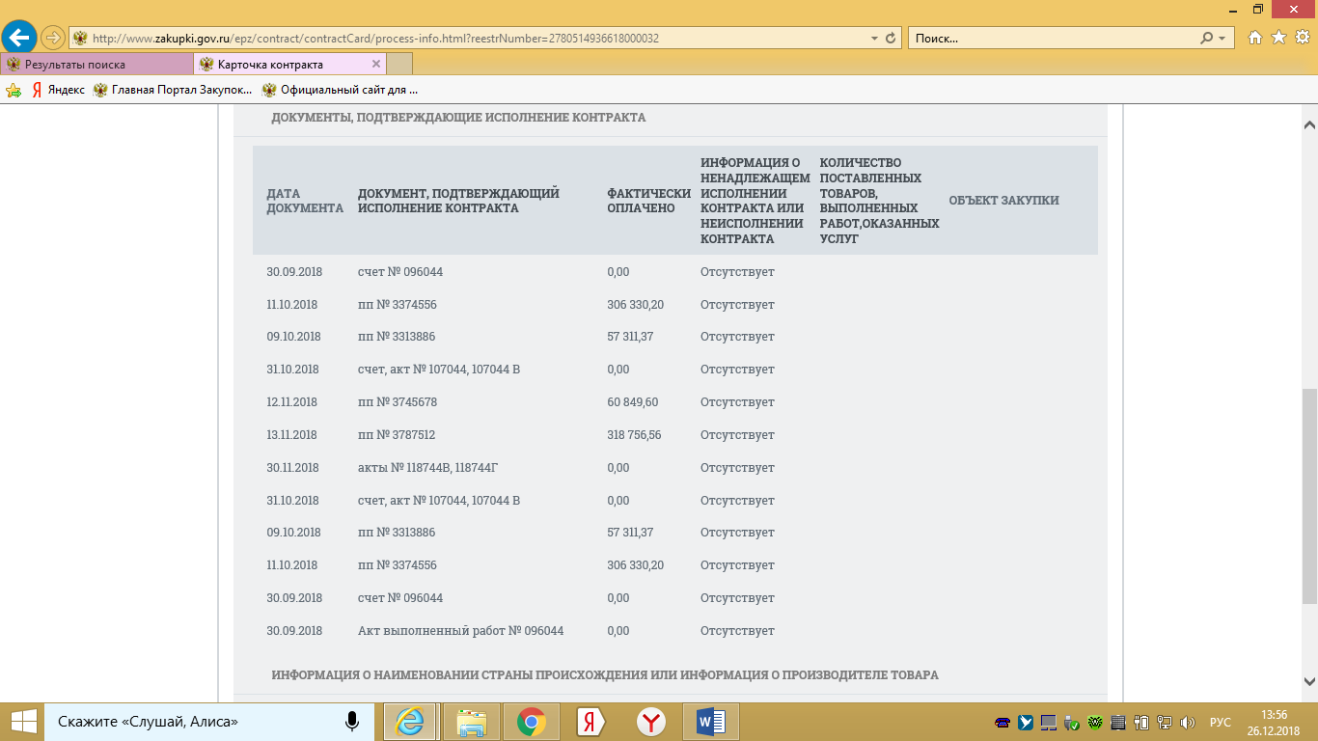The width and height of the screenshot is (1318, 741).
Task: Select the amount 318 756,56
Action: 634,435
